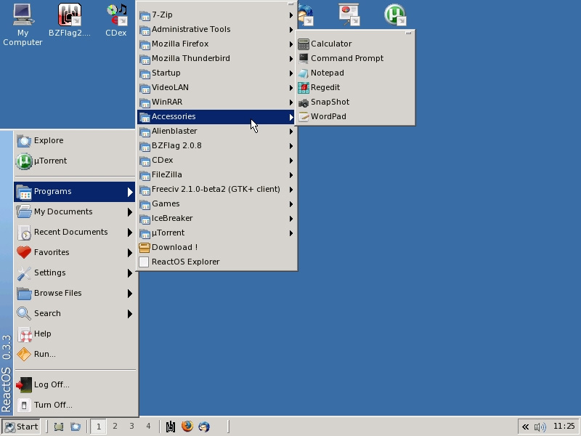Open the CDex program group
This screenshot has height=436, width=581.
[x=216, y=160]
